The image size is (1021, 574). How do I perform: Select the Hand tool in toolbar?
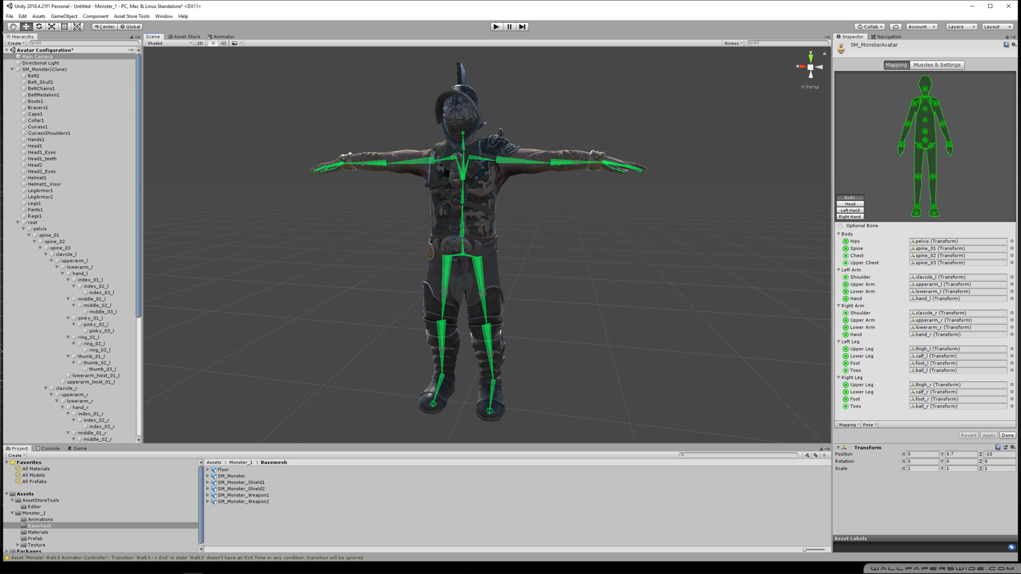click(13, 27)
